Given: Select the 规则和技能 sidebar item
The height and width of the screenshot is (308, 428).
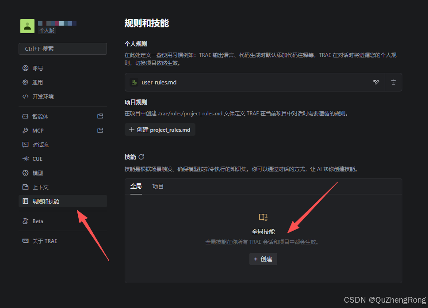Looking at the screenshot, I should [63, 202].
